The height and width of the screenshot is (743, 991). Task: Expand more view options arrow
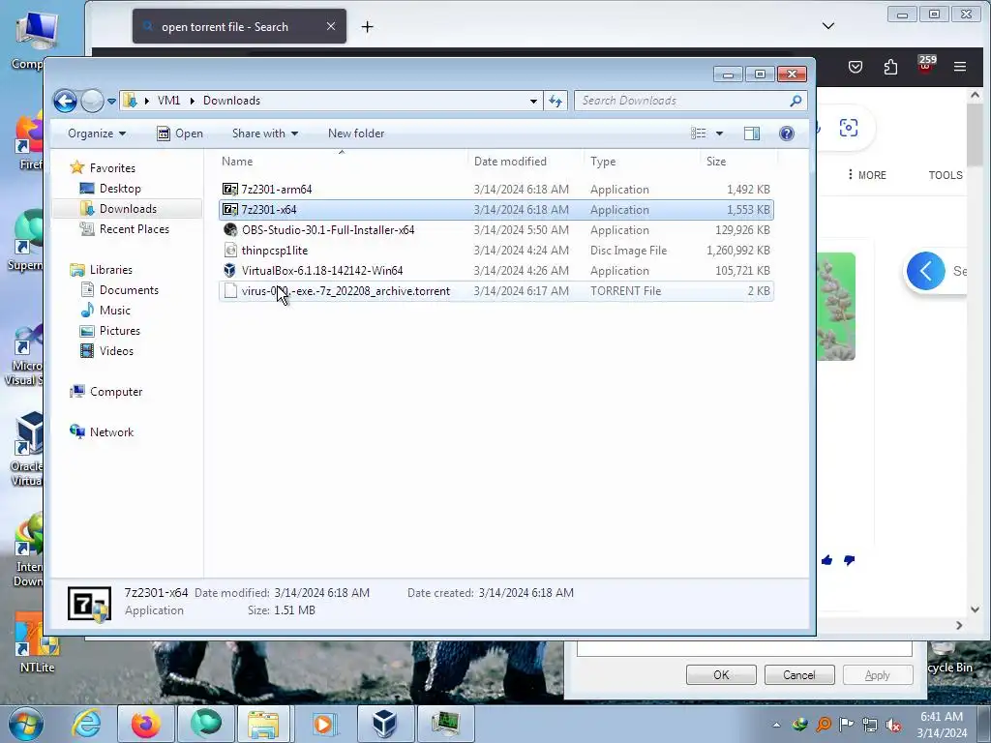(x=719, y=134)
